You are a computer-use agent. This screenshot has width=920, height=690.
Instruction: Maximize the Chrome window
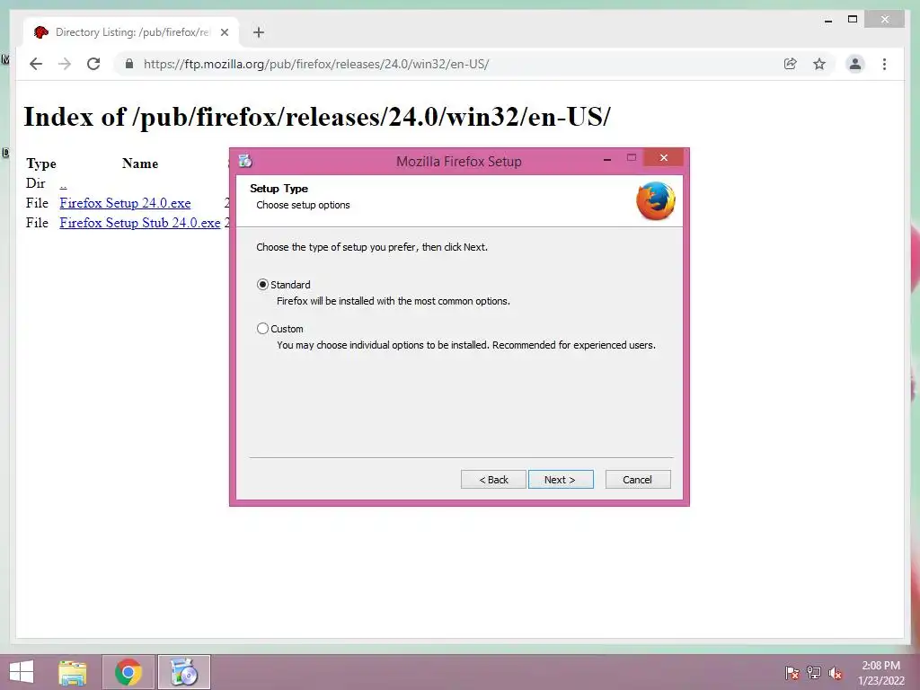(853, 20)
